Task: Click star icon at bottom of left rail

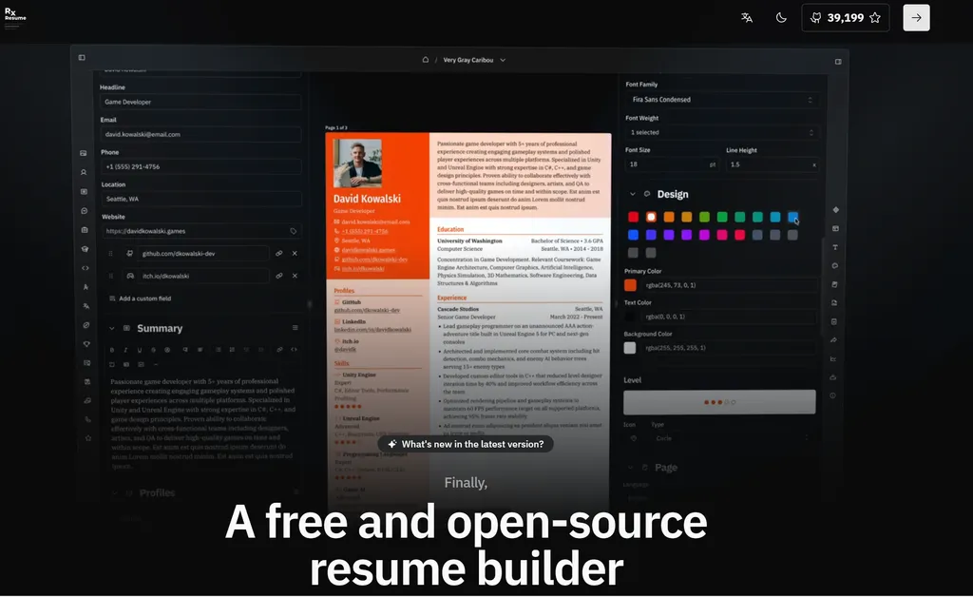Action: click(x=88, y=438)
